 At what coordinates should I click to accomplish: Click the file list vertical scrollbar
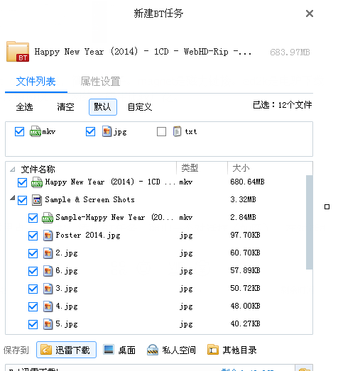coord(309,222)
